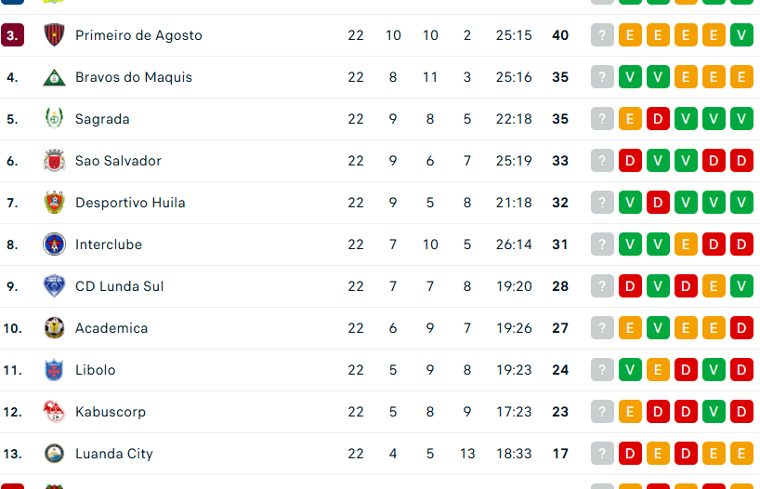The height and width of the screenshot is (489, 760).
Task: Click the Sao Salvador club badge
Action: tap(54, 161)
